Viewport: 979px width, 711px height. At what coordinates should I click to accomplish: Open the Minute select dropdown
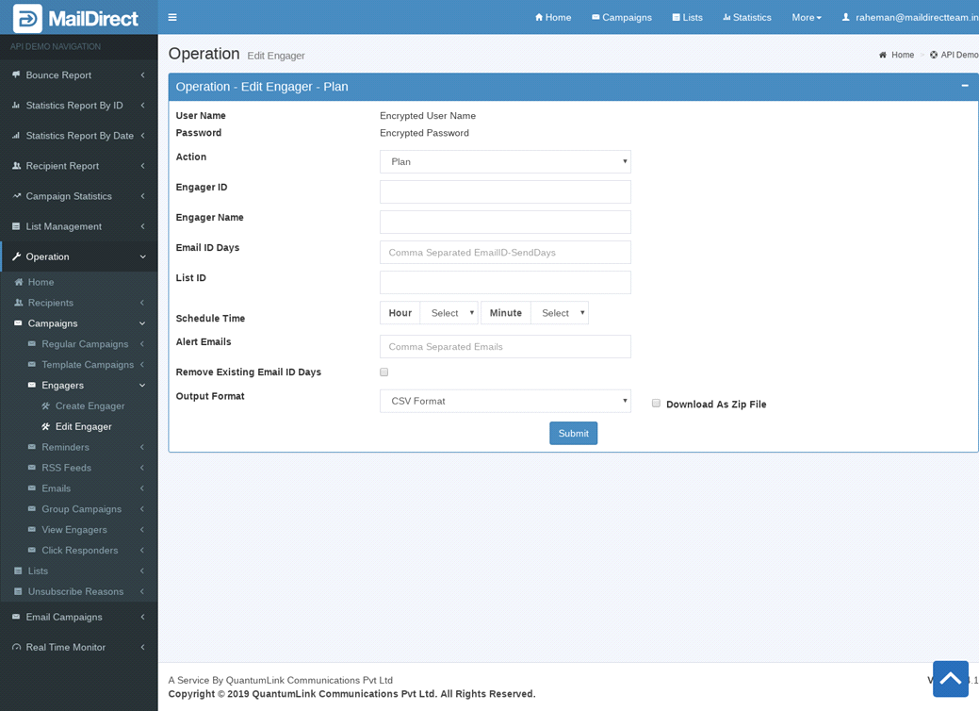click(559, 313)
